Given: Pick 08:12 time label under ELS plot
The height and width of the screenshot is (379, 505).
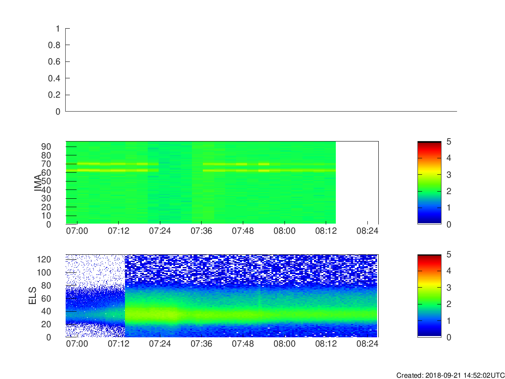Looking at the screenshot, I should [326, 344].
